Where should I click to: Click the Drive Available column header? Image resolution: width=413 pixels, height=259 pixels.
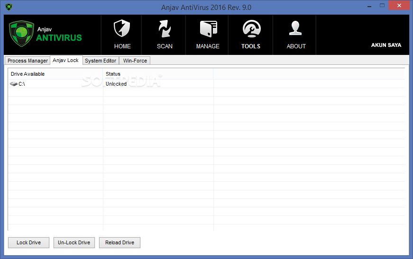55,74
